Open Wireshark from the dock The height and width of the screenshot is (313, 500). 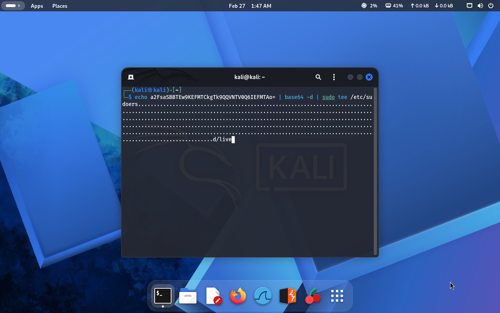(263, 296)
